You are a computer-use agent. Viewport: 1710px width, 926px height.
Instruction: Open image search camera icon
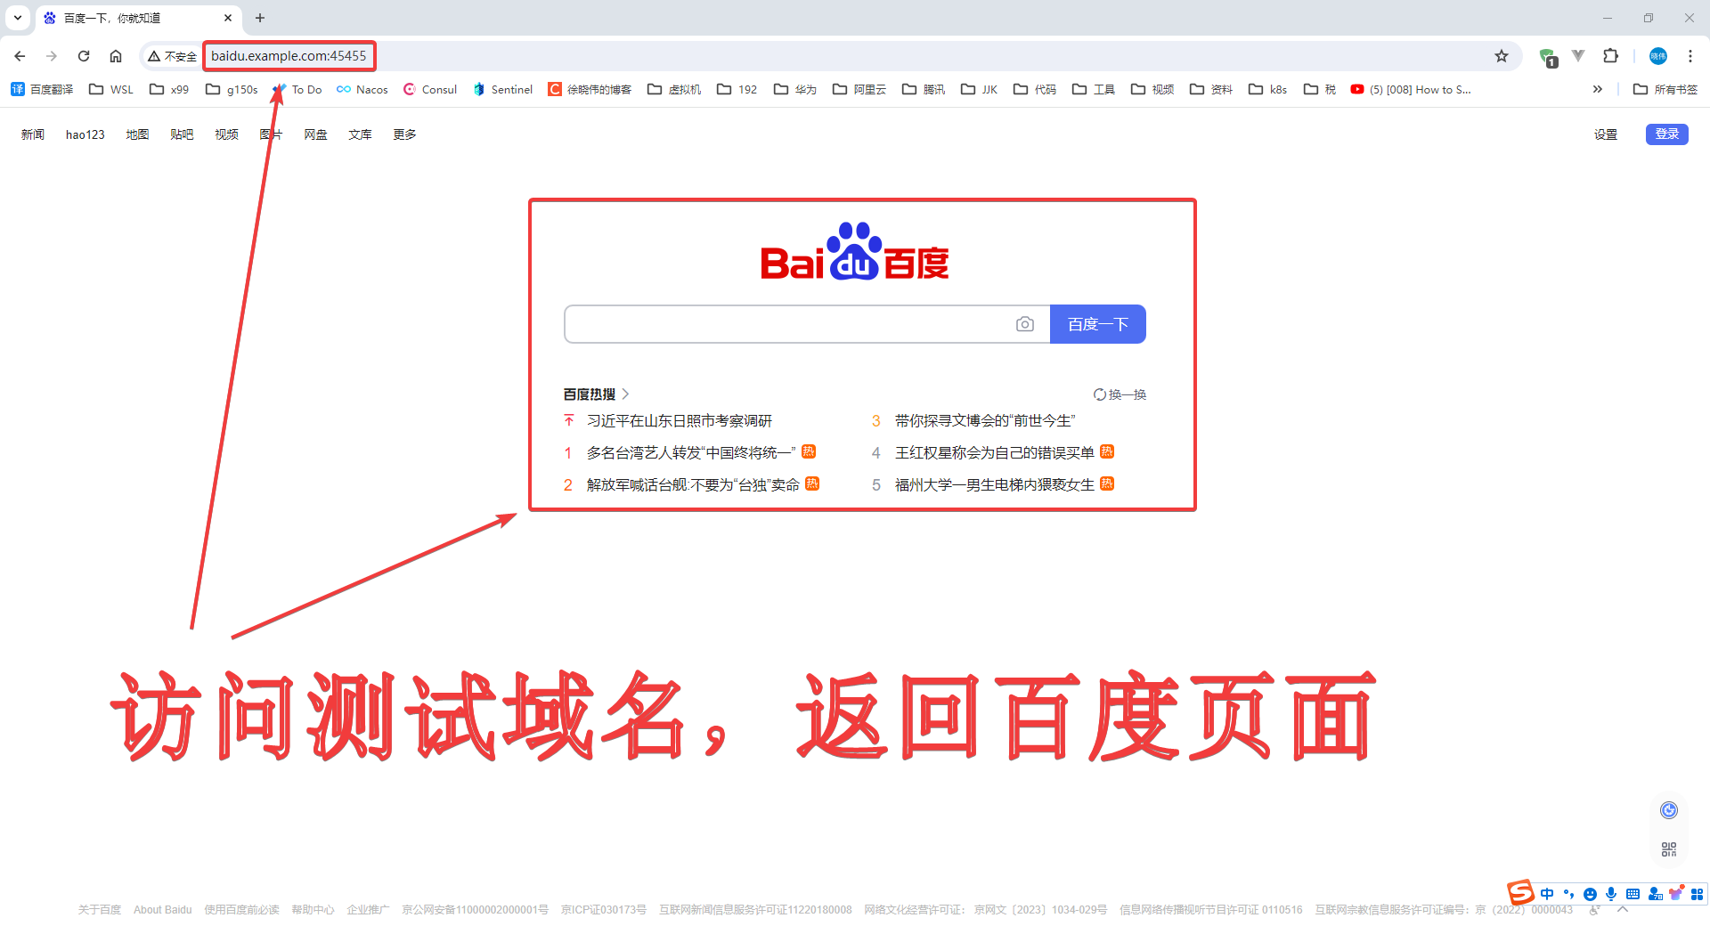1025,324
